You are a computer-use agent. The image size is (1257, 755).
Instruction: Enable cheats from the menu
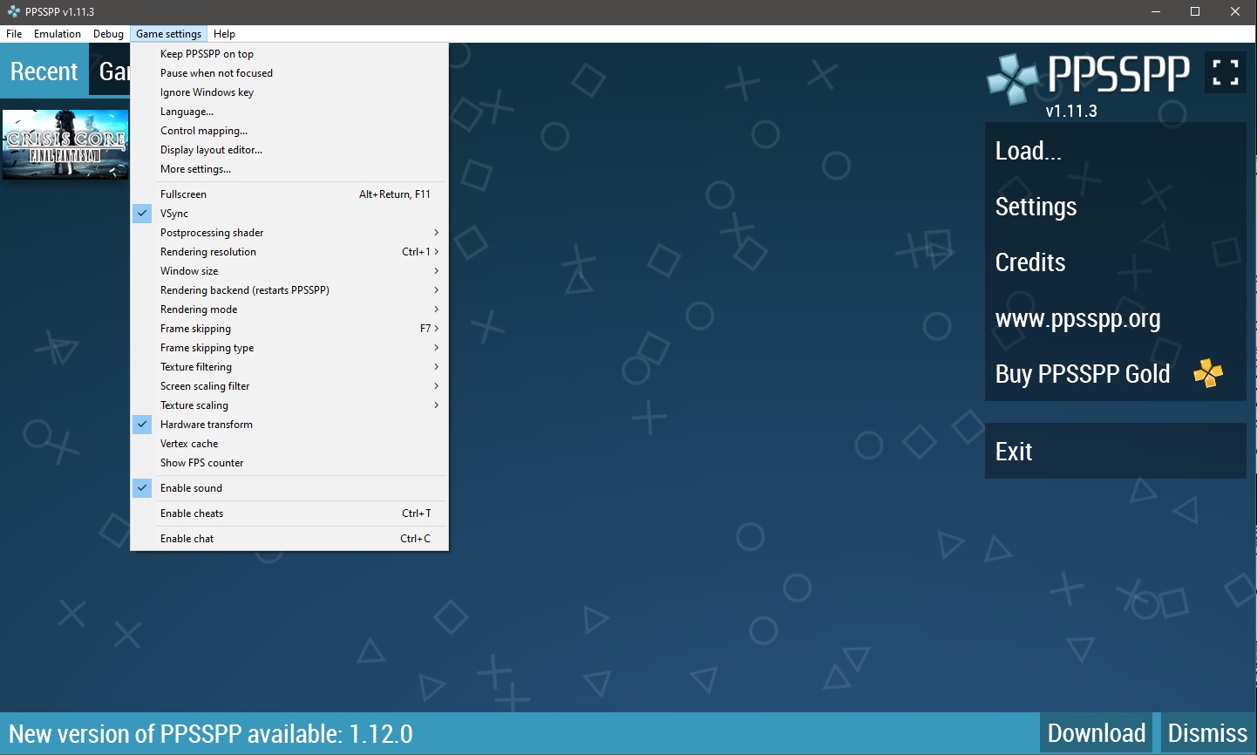[192, 514]
